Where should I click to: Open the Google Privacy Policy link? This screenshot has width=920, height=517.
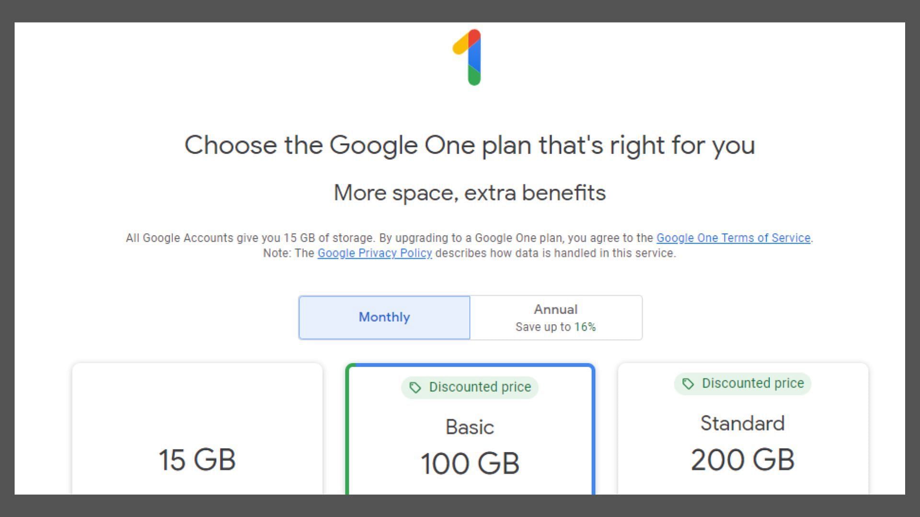[375, 253]
